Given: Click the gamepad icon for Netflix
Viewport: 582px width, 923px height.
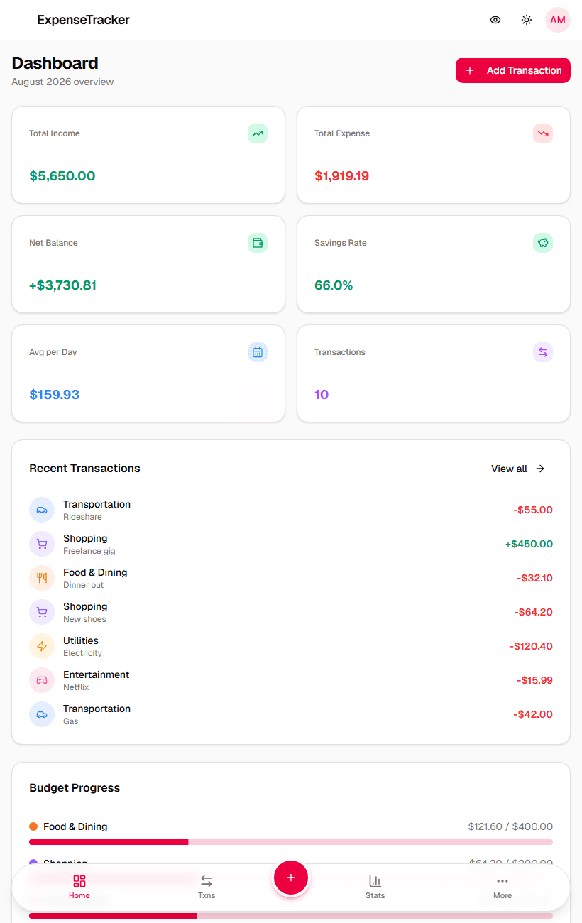Looking at the screenshot, I should pyautogui.click(x=42, y=680).
